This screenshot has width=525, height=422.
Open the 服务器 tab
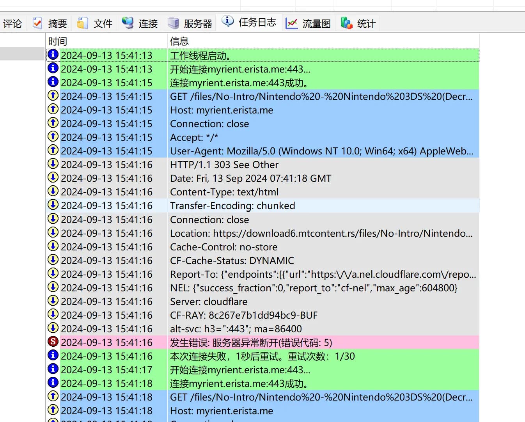(x=198, y=24)
